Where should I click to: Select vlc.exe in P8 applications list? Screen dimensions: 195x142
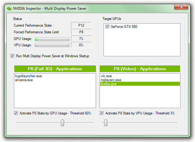tap(140, 76)
